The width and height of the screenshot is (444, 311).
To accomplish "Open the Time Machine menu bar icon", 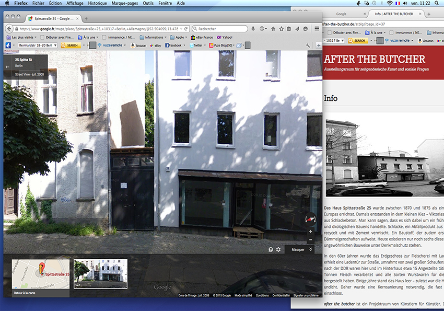I will [374, 3].
